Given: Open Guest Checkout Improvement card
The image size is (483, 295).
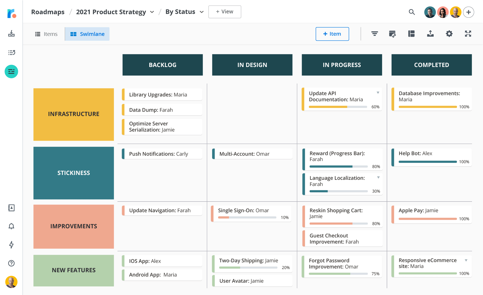Looking at the screenshot, I should click(x=342, y=238).
